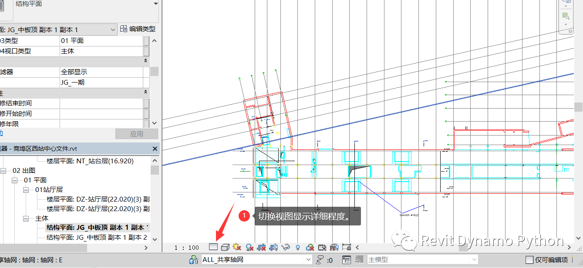
Task: Collapse the 01站厅层 tree node
Action: (x=27, y=190)
